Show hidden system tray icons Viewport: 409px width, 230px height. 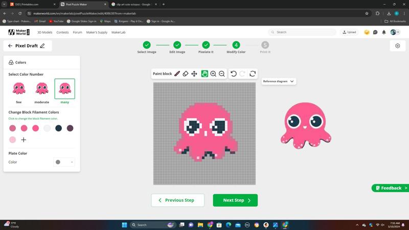click(x=357, y=225)
